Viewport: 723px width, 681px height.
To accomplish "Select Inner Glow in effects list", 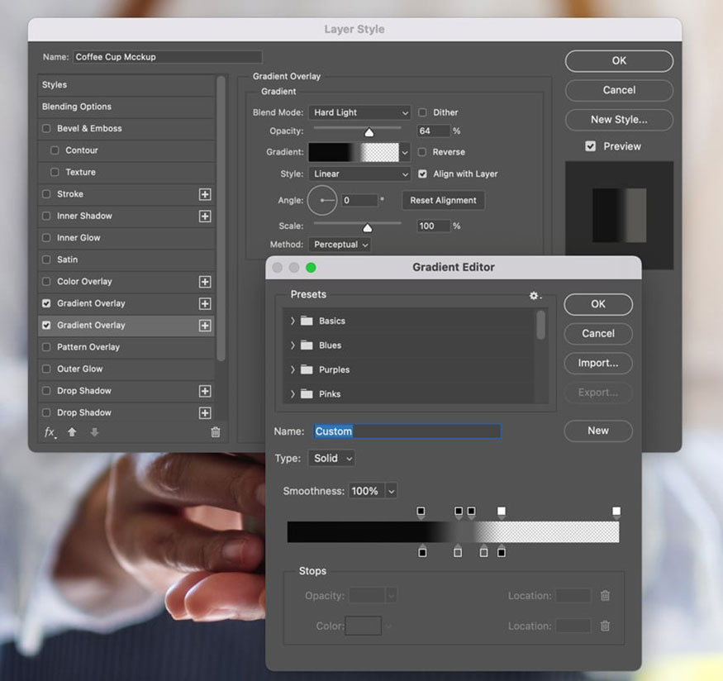I will click(x=126, y=238).
